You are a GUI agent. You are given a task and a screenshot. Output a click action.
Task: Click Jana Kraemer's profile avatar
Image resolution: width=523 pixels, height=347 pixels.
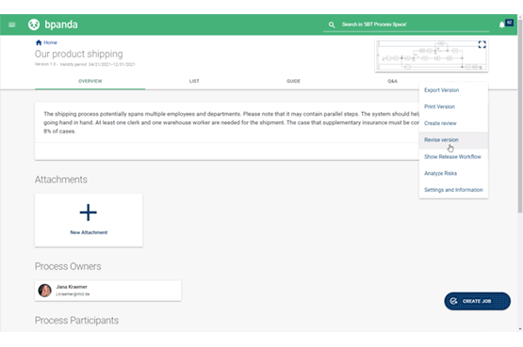coord(44,291)
